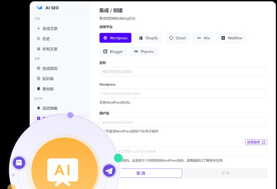The image size is (277, 189).
Task: Click the AI SEO title text
Action: pyautogui.click(x=52, y=8)
